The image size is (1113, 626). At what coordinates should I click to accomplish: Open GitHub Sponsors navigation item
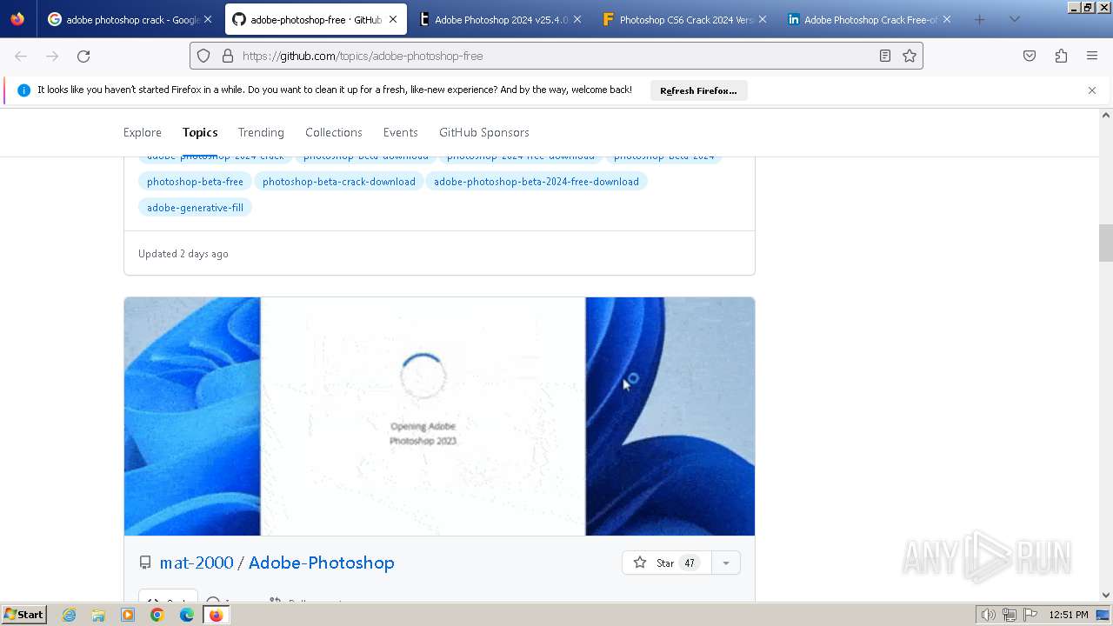click(484, 132)
